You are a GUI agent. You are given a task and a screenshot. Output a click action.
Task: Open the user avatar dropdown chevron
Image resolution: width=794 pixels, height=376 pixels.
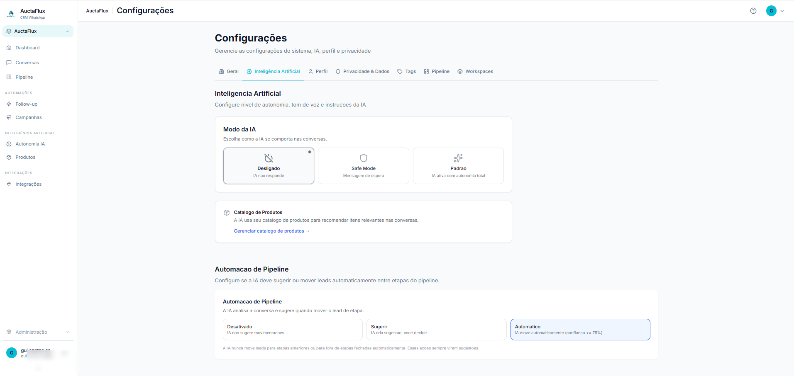pos(782,11)
